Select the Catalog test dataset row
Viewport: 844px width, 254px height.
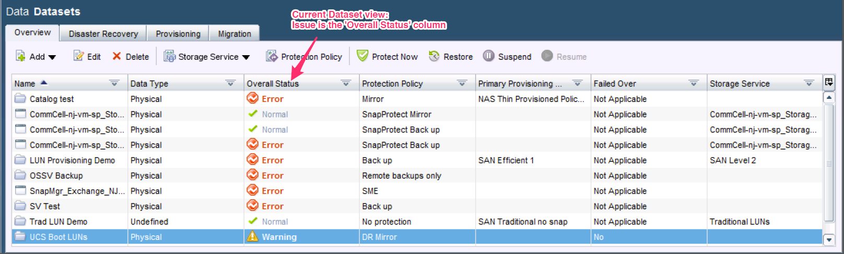click(52, 99)
